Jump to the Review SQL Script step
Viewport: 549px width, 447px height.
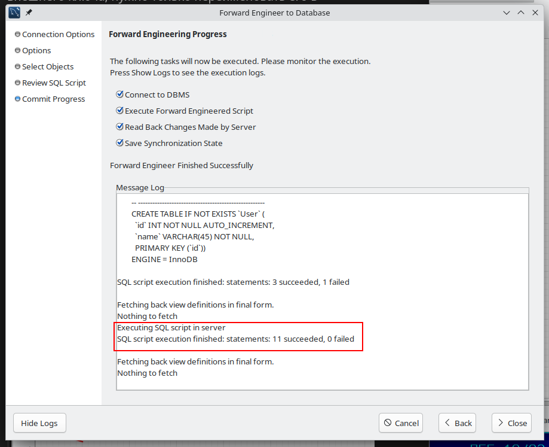(54, 83)
